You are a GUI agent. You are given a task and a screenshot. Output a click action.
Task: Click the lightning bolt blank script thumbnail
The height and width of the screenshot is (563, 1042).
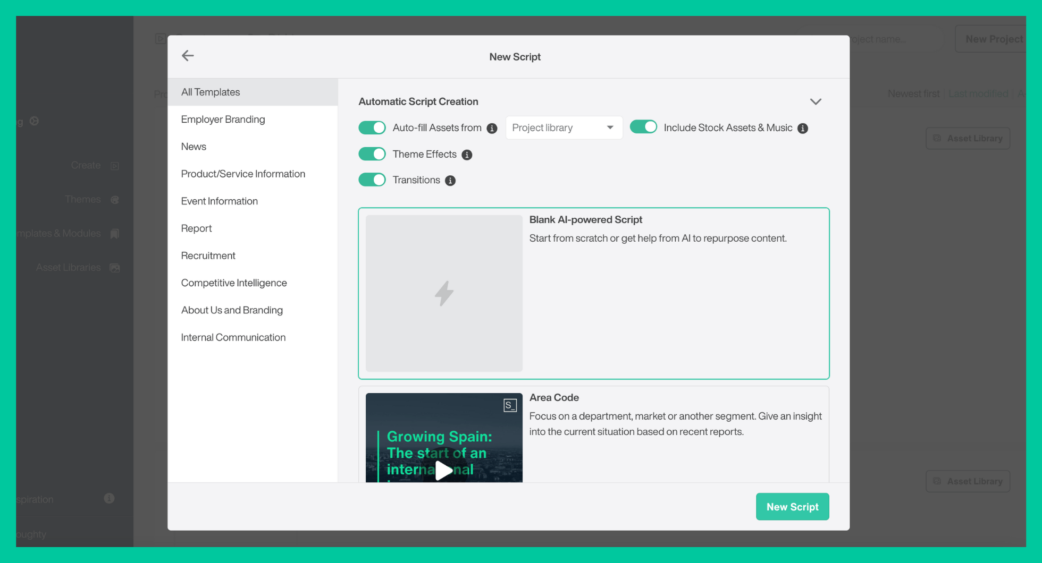pyautogui.click(x=444, y=293)
